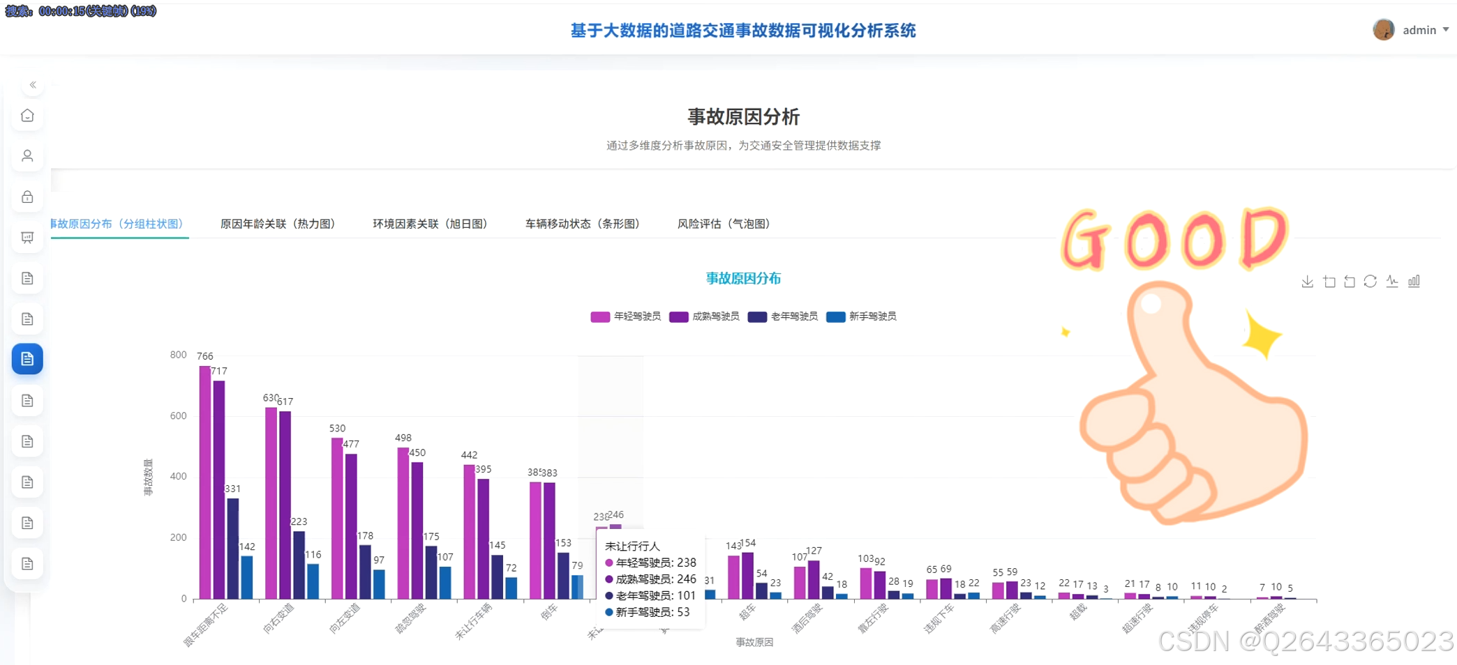Click the 717 mature driver bar
Viewport: 1457px width, 665px height.
tap(219, 489)
